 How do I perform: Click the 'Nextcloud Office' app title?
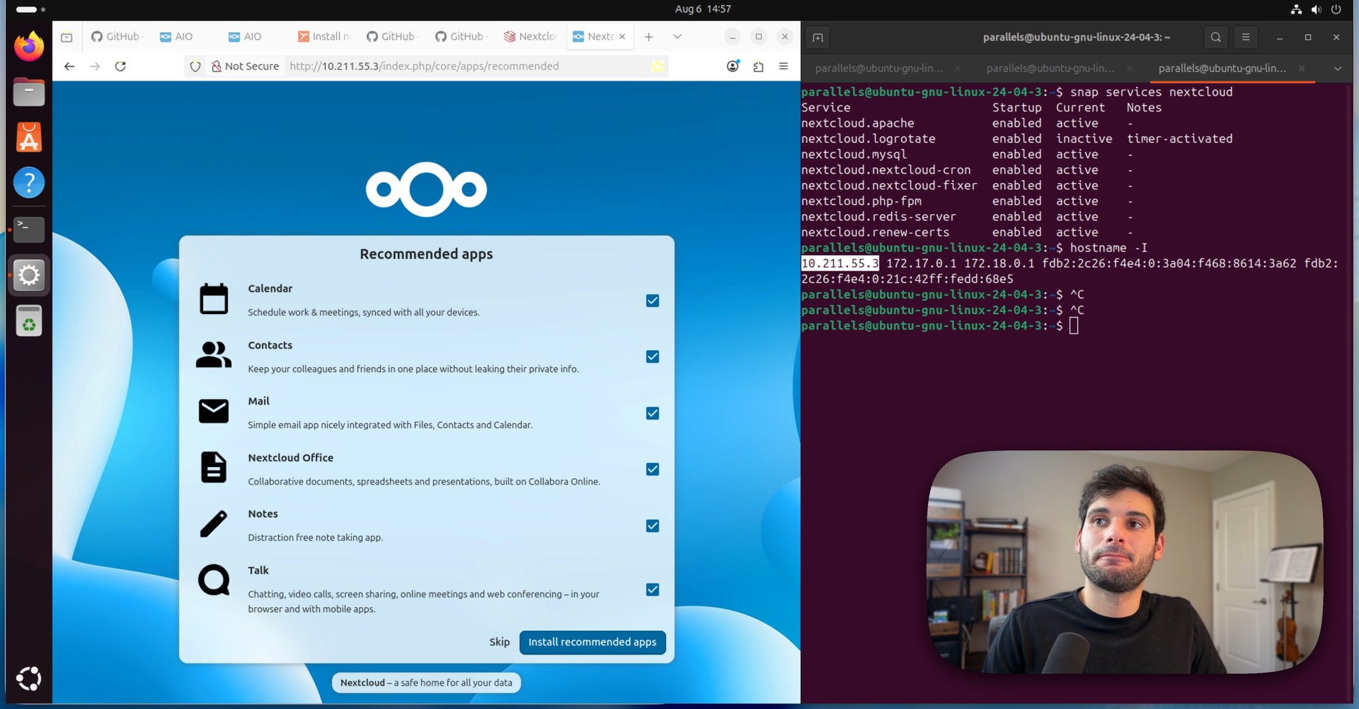[x=291, y=457]
